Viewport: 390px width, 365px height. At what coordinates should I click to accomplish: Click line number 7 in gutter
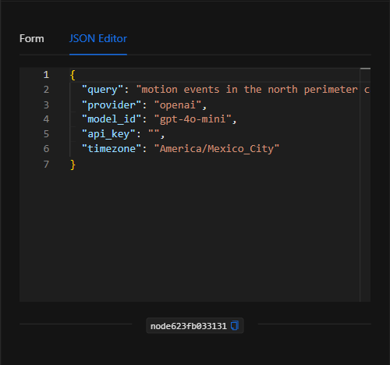(x=46, y=165)
